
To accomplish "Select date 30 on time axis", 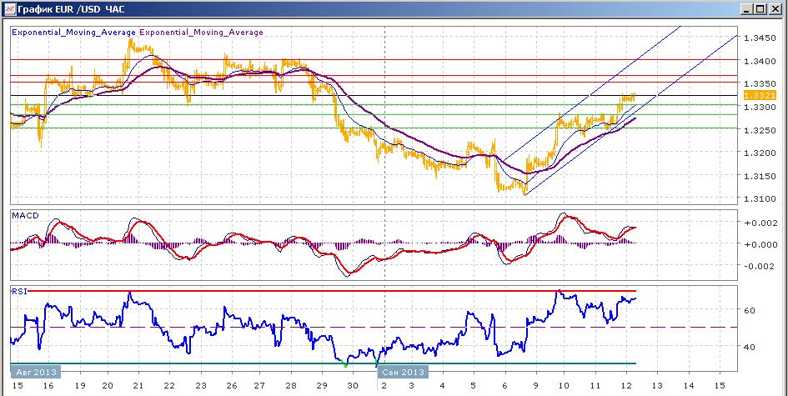I will [352, 385].
